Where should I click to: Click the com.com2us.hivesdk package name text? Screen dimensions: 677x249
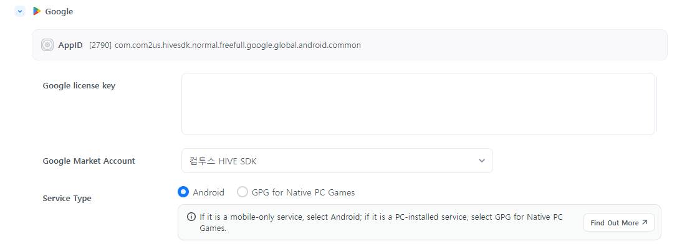[x=238, y=45]
